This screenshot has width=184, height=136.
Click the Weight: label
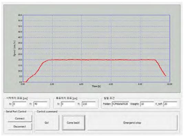(135, 104)
